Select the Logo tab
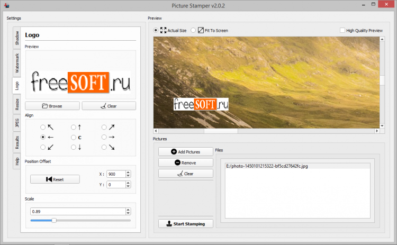 [16, 86]
